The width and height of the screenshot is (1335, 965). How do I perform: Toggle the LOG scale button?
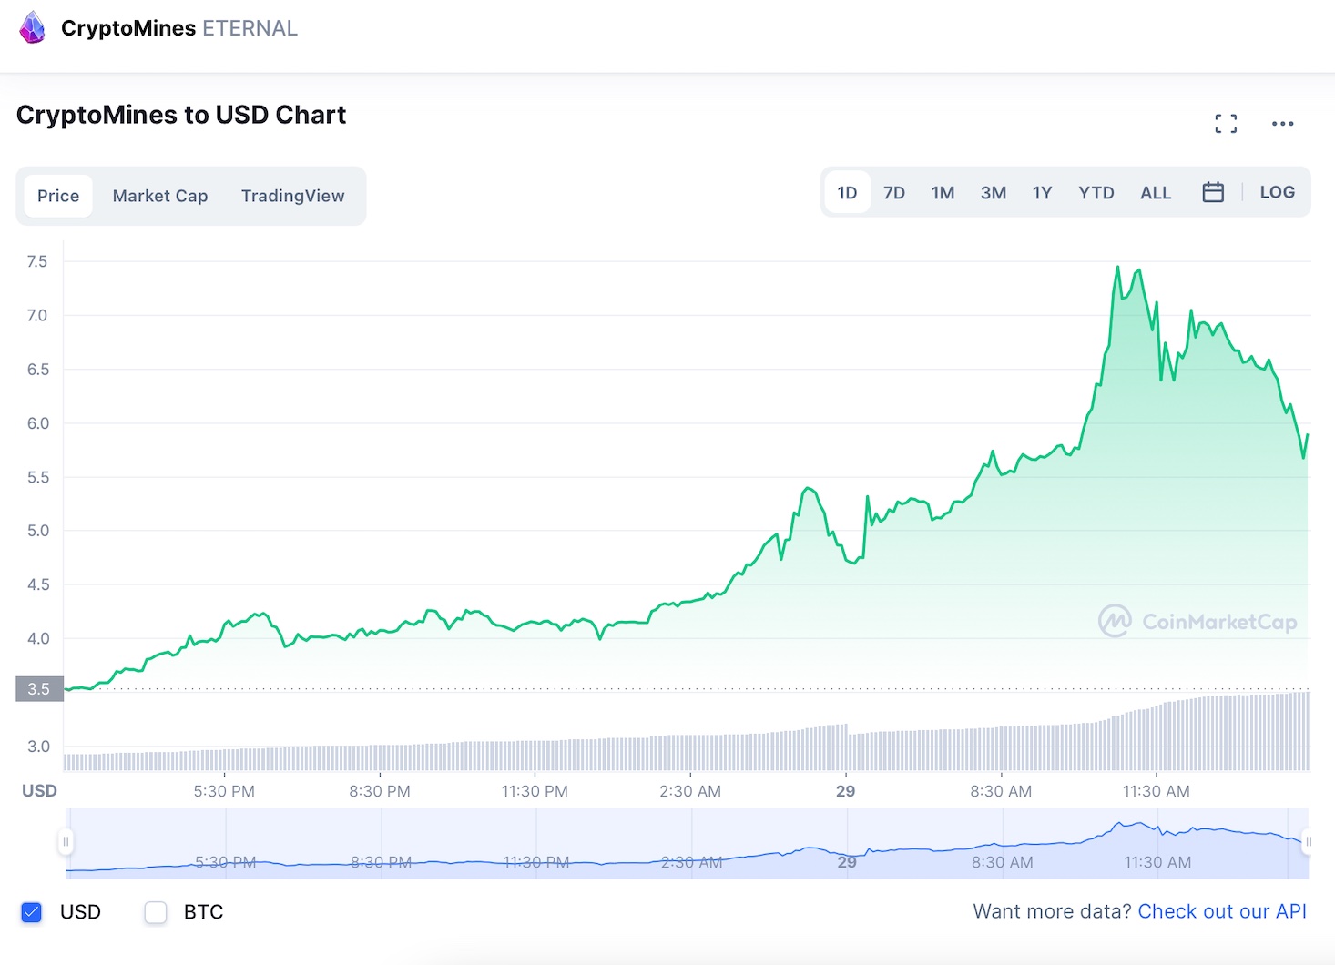point(1277,192)
